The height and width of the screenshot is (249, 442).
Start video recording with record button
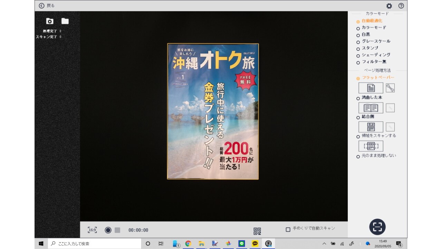[x=108, y=230]
